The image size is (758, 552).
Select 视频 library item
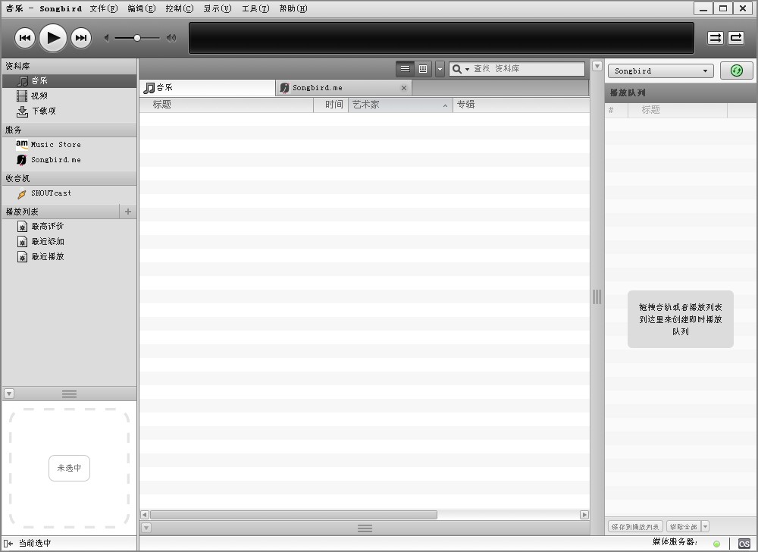[x=39, y=96]
